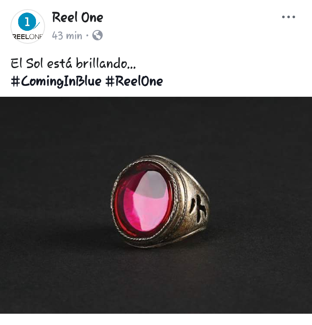Open the three-dot post options menu
Viewport: 312px width, 325px height.
[289, 17]
